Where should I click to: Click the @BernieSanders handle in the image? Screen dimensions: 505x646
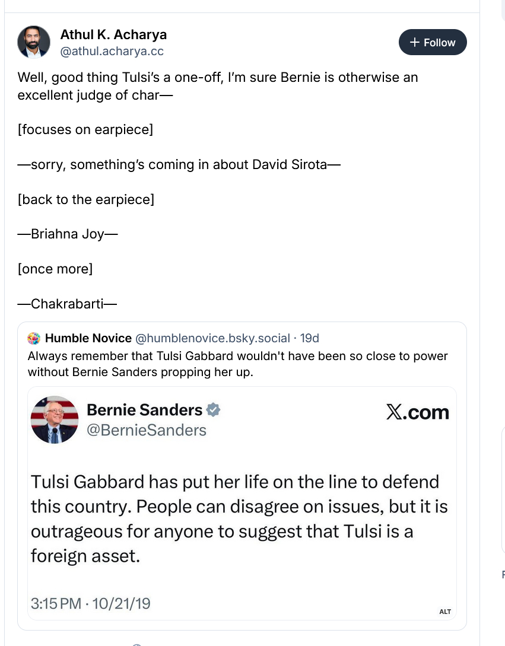pyautogui.click(x=147, y=430)
